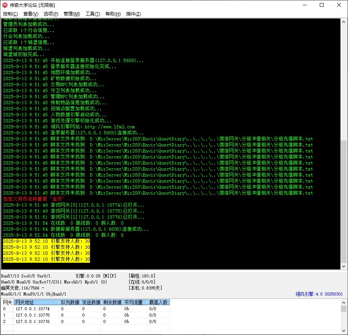Click the 网关 column header
The height and width of the screenshot is (335, 348).
coord(7,302)
